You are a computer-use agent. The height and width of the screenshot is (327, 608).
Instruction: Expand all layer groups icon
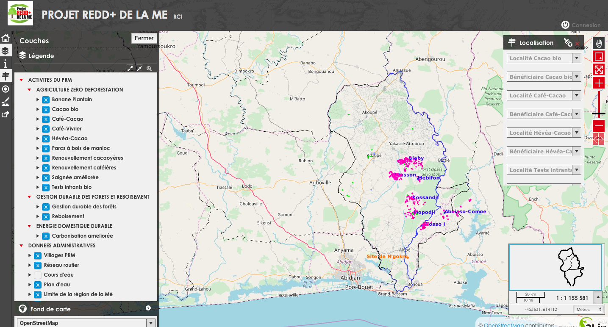tap(130, 68)
